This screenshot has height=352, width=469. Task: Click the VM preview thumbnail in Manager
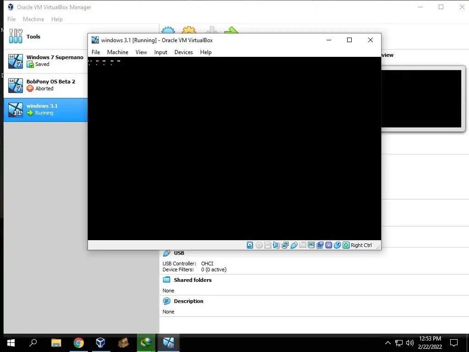click(421, 99)
